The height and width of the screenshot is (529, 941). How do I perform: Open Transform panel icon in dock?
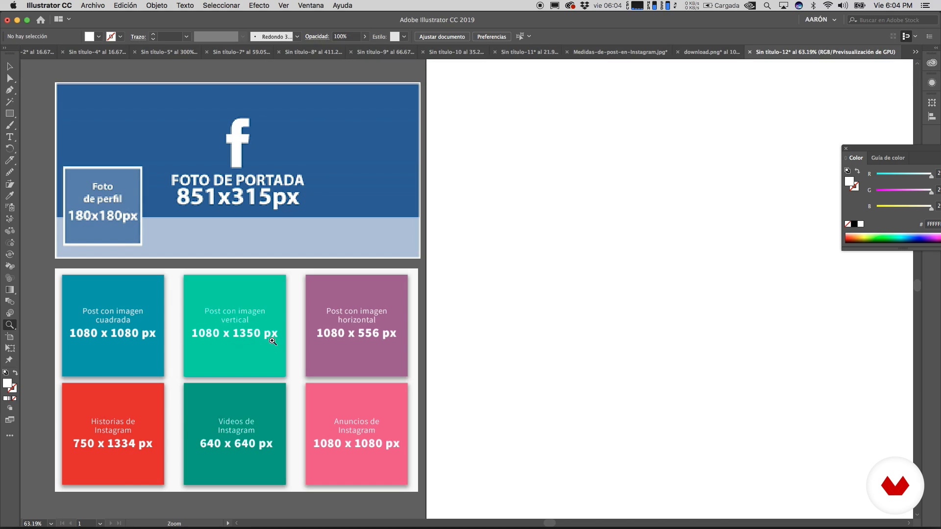(932, 103)
